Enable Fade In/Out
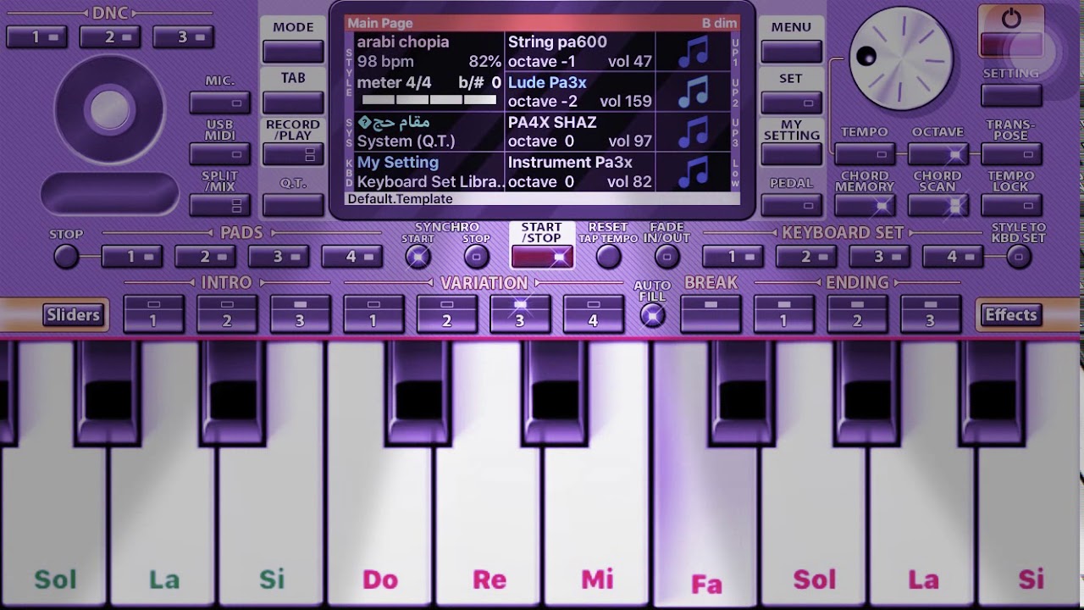This screenshot has width=1084, height=610. [666, 257]
